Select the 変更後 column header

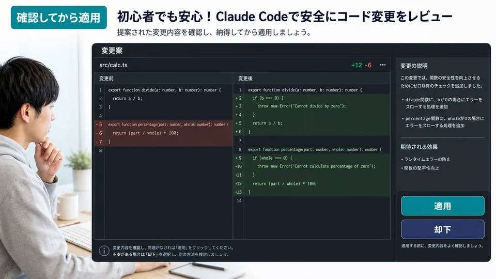(245, 79)
